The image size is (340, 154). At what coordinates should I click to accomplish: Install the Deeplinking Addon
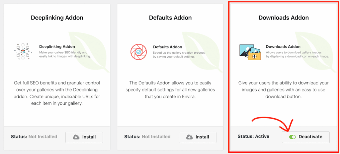[84, 137]
